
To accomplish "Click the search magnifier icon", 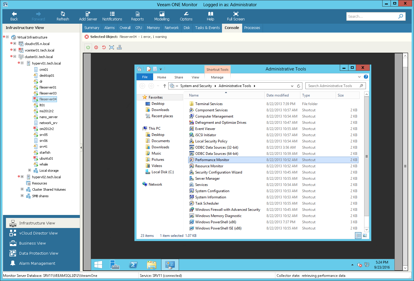I will [401, 16].
